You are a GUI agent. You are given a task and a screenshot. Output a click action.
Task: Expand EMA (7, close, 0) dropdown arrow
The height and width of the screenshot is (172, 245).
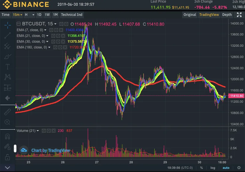coord(45,30)
